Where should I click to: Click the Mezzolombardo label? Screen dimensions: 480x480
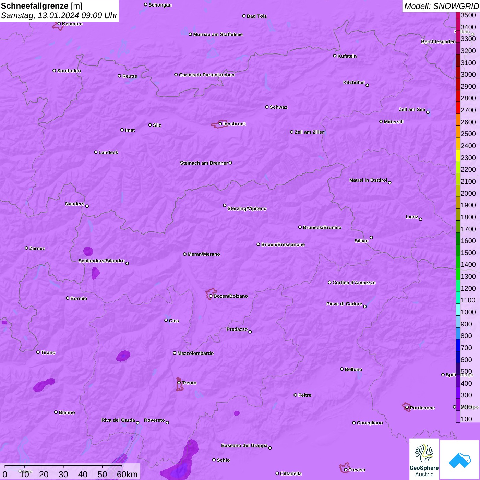click(x=195, y=353)
